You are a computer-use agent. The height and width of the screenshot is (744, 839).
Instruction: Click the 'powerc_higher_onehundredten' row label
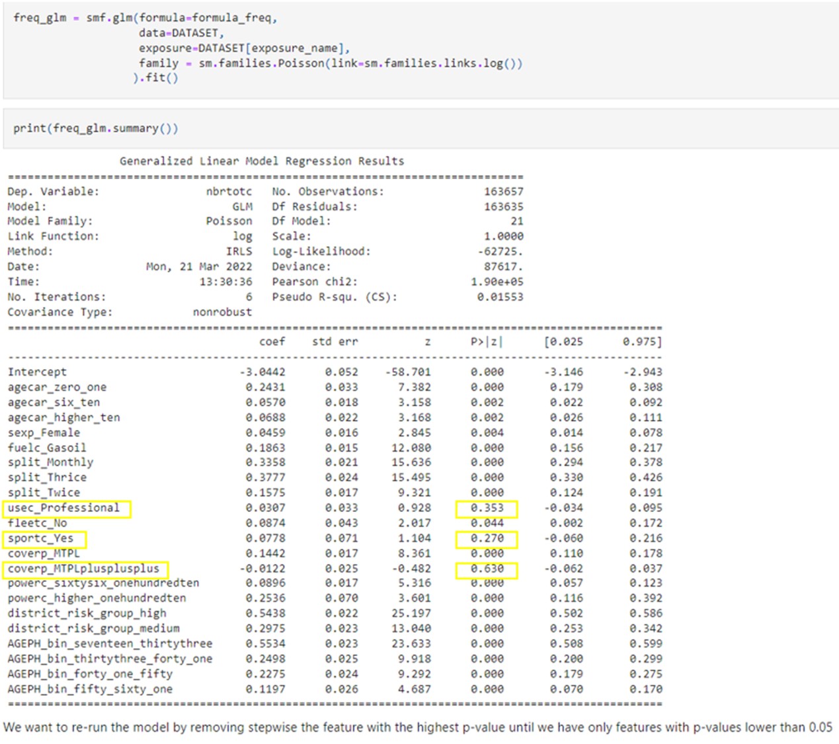(x=97, y=599)
